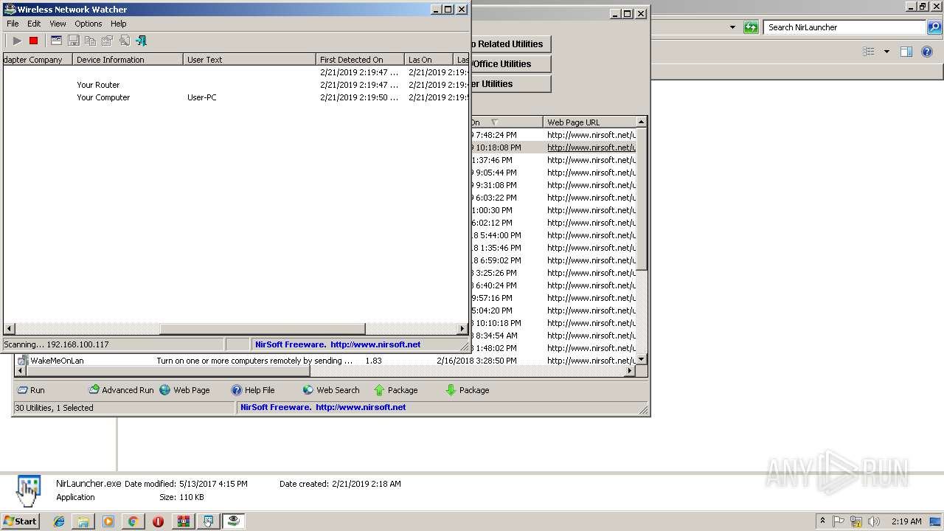
Task: Open the WinRAR taskbar icon
Action: click(x=183, y=521)
